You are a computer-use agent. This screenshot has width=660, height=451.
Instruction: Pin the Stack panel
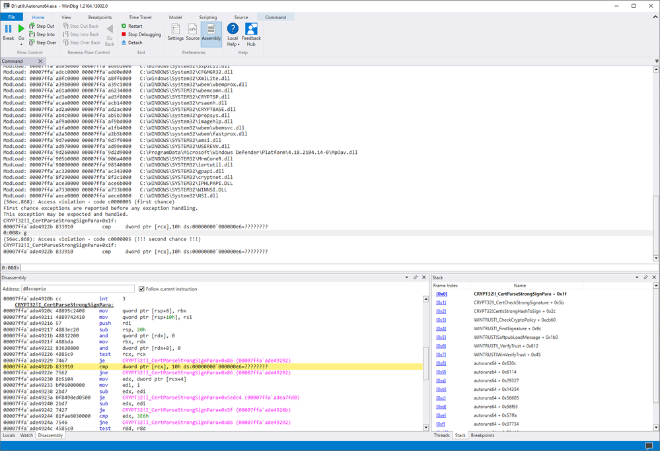click(x=645, y=278)
